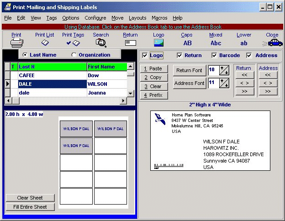Image resolution: width=285 pixels, height=221 pixels.
Task: Open the Print List toolbar icon
Action: tap(45, 43)
